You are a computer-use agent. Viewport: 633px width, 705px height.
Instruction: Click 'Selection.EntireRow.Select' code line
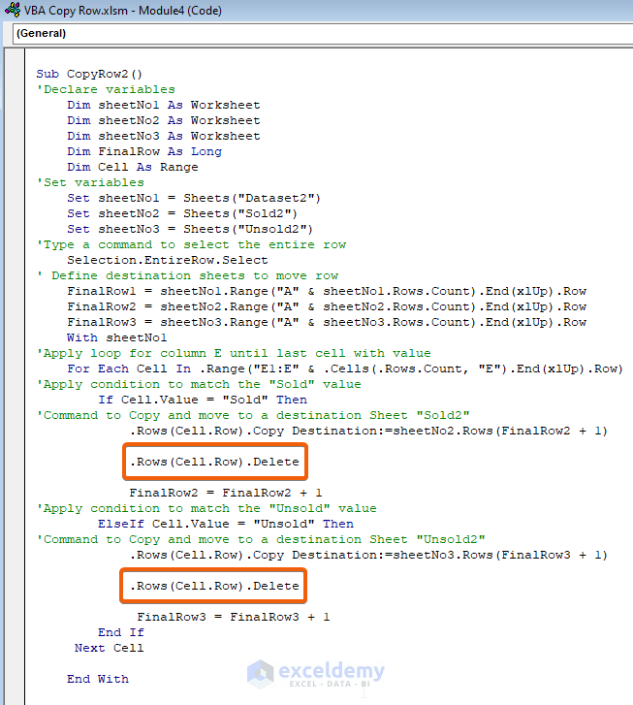click(x=168, y=260)
